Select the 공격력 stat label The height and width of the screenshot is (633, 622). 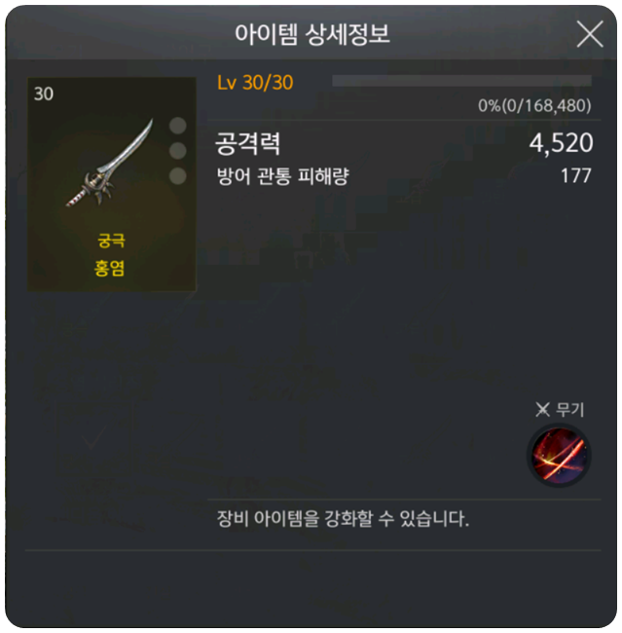pyautogui.click(x=248, y=143)
